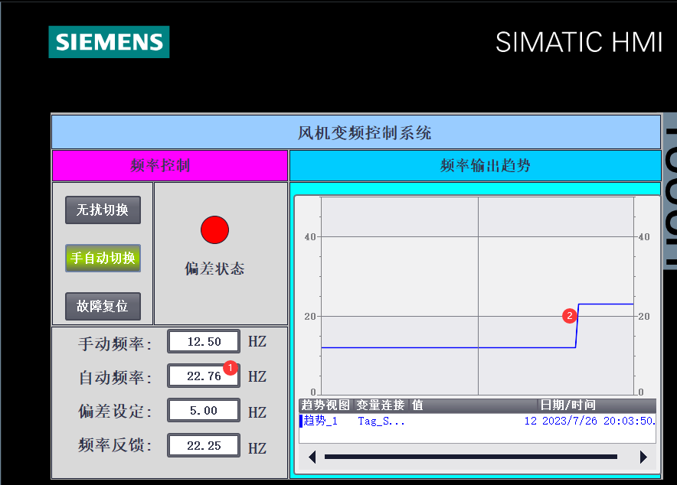
Task: Toggle the green 手自动切换 button
Action: (x=103, y=259)
